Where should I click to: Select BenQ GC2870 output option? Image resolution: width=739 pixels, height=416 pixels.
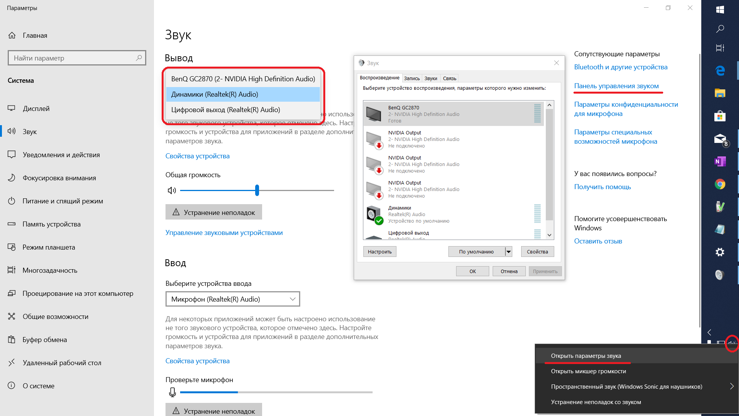[243, 79]
